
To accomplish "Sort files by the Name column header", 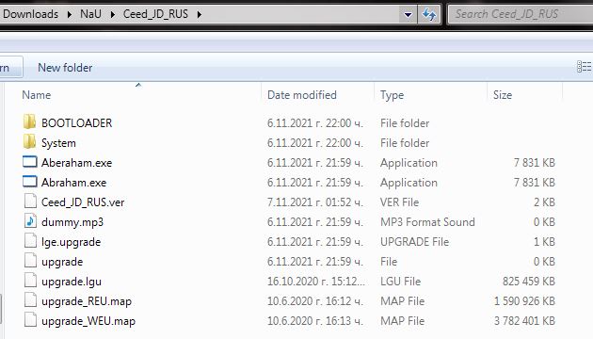I will pyautogui.click(x=37, y=95).
